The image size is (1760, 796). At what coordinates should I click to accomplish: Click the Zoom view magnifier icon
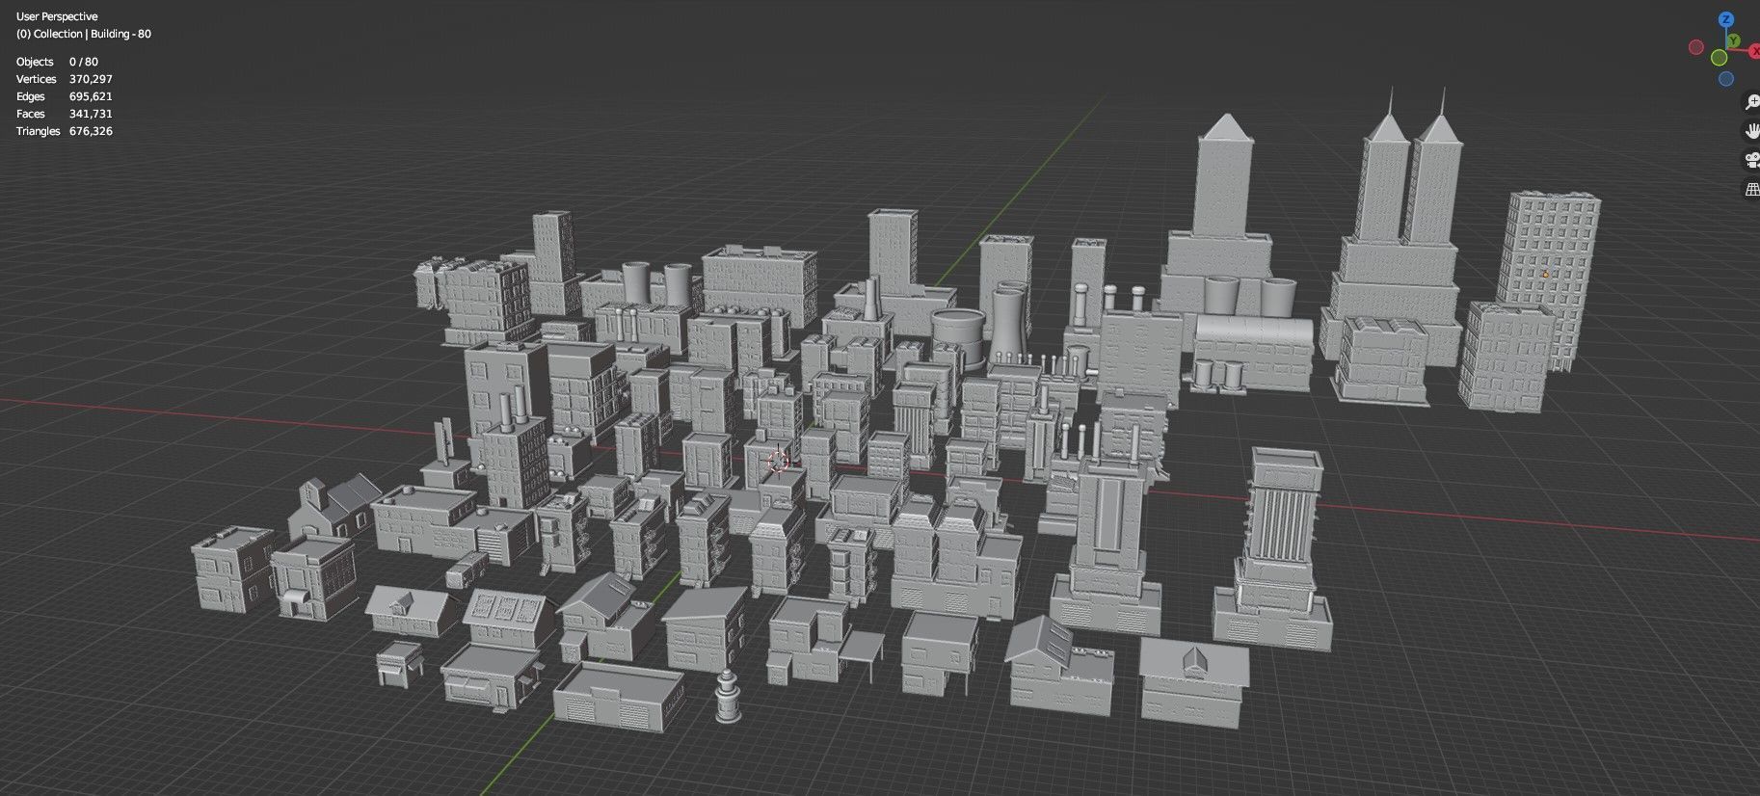tap(1752, 102)
